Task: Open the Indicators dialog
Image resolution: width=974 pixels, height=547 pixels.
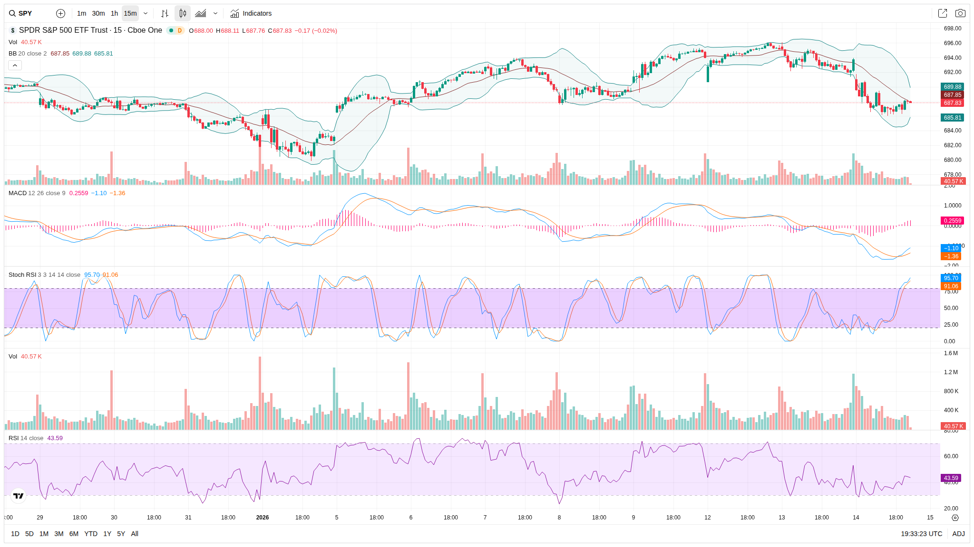Action: point(251,13)
